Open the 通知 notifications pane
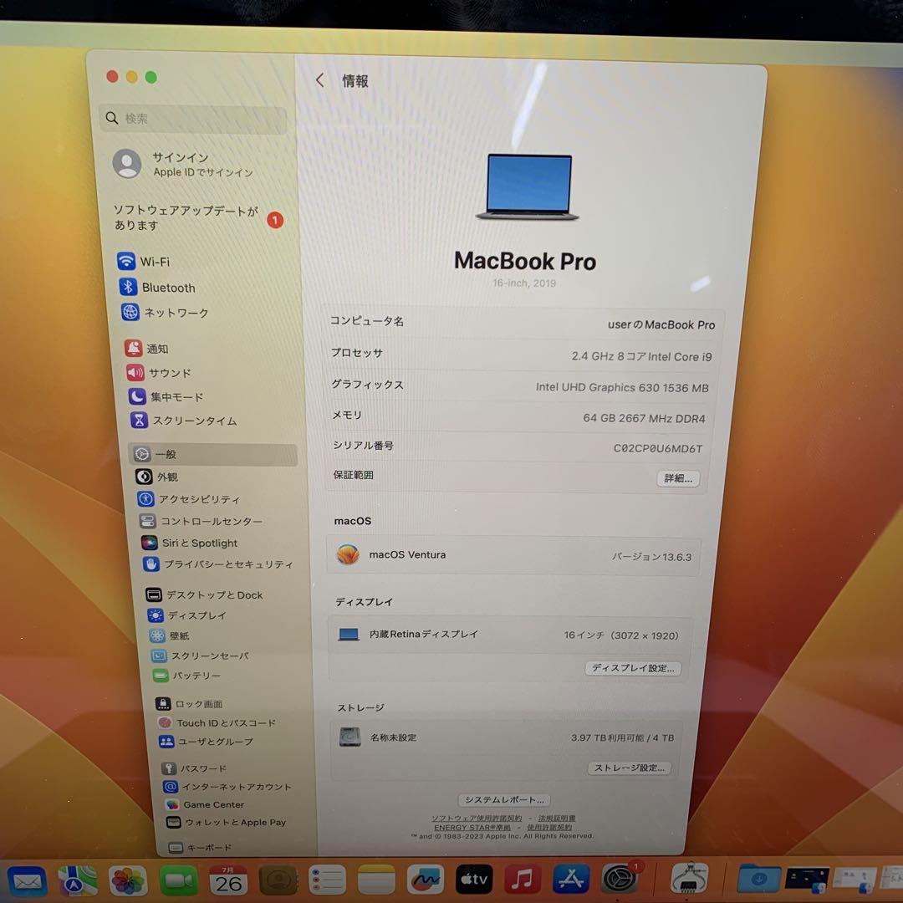The image size is (903, 903). point(147,349)
